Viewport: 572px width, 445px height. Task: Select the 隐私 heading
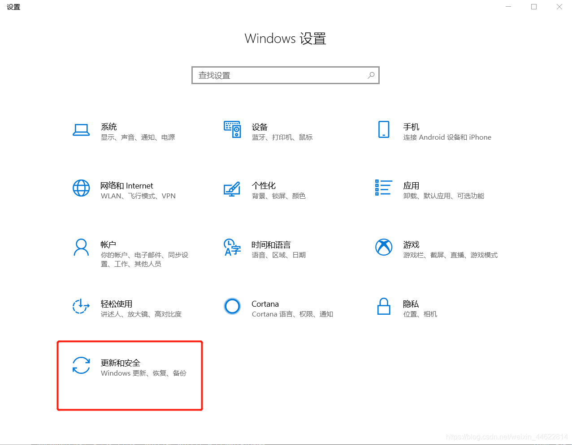(x=411, y=304)
